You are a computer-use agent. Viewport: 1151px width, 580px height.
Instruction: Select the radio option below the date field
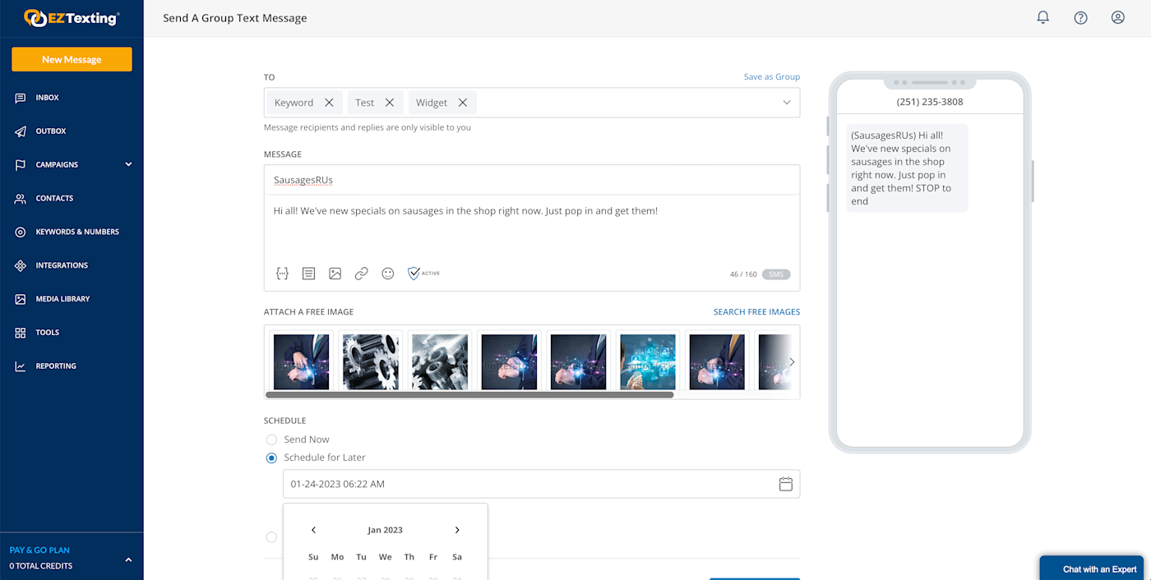(271, 537)
